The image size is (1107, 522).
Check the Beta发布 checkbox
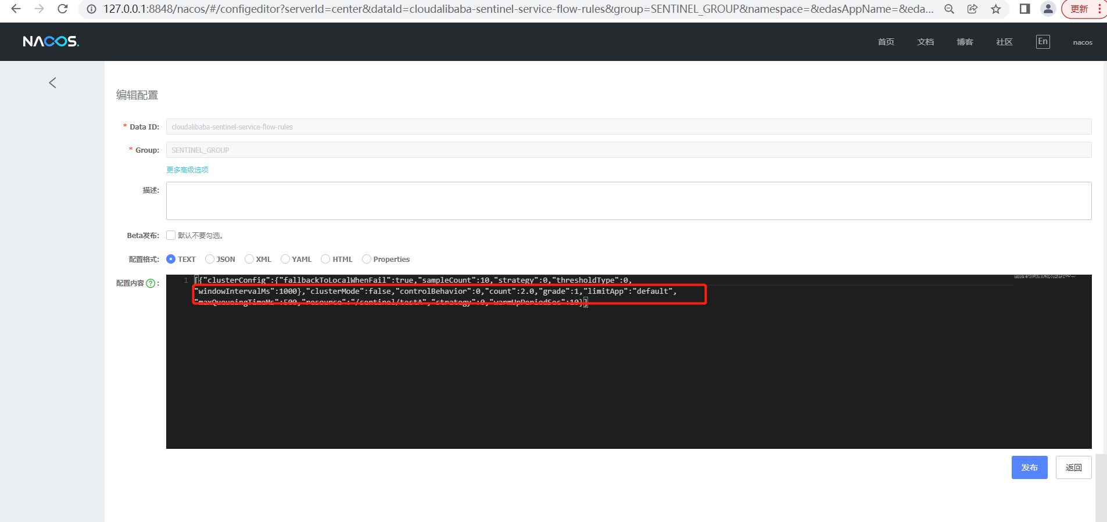click(171, 235)
